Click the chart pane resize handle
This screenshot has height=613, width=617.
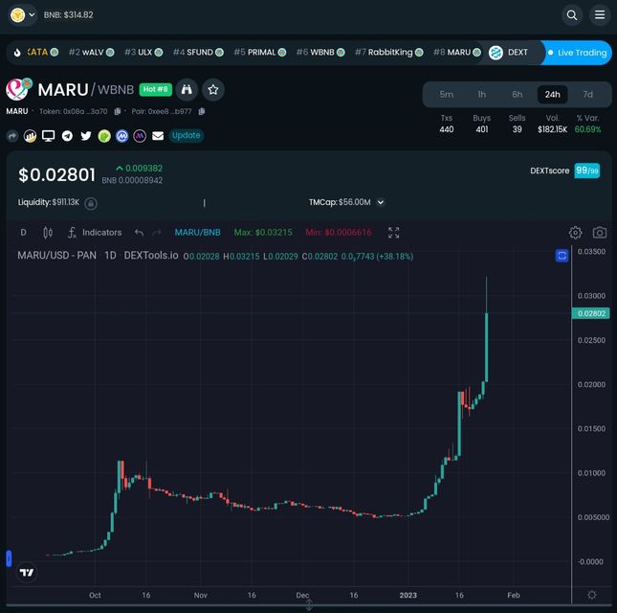pos(309,604)
